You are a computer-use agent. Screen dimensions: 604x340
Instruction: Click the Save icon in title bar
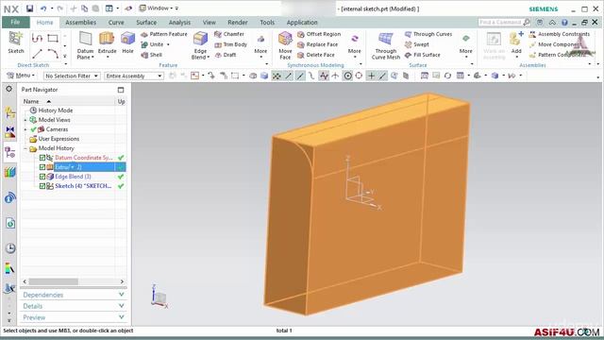click(x=29, y=8)
